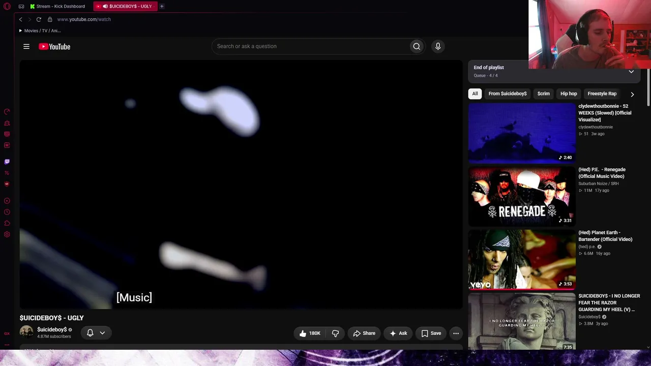Viewport: 651px width, 366px height.
Task: Click the [Music] caption on the video
Action: (x=134, y=297)
